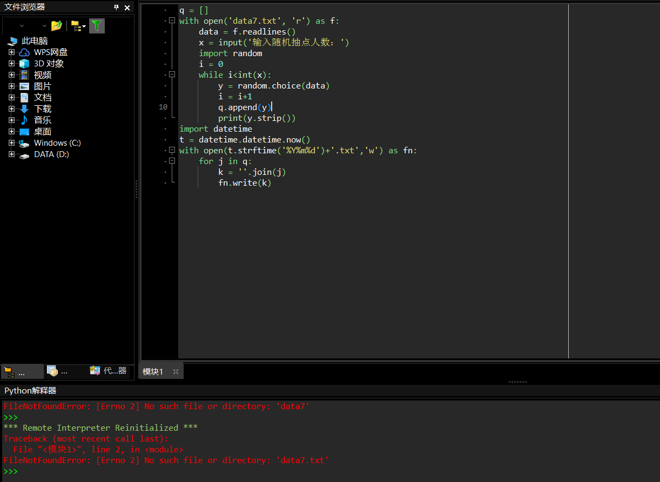Click the go-up-folder icon in file browser

[x=56, y=25]
